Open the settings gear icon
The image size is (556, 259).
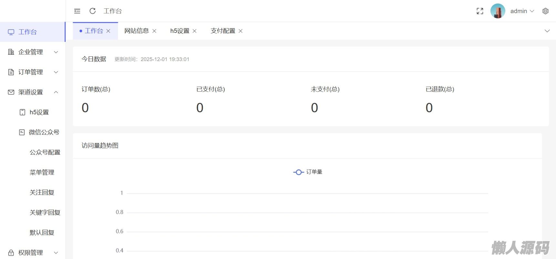point(545,11)
